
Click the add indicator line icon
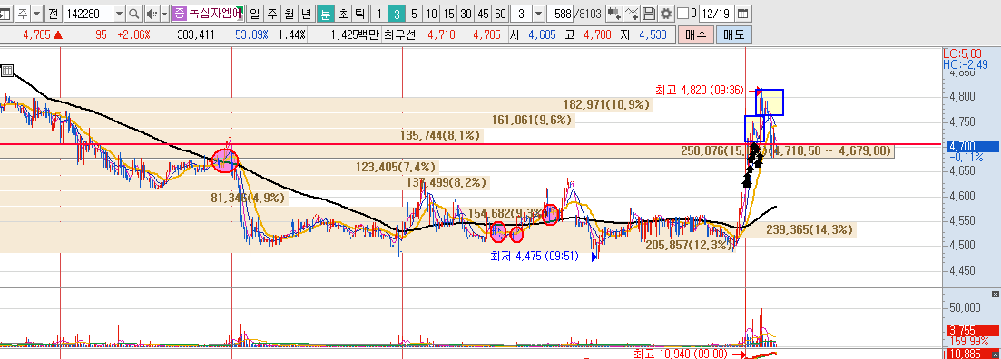(x=632, y=13)
